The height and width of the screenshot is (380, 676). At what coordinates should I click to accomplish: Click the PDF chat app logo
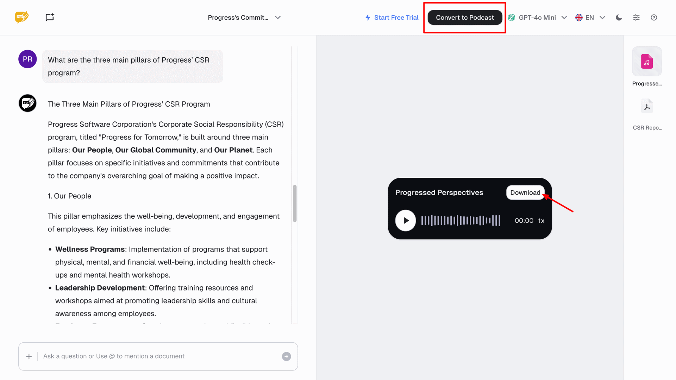(x=22, y=17)
